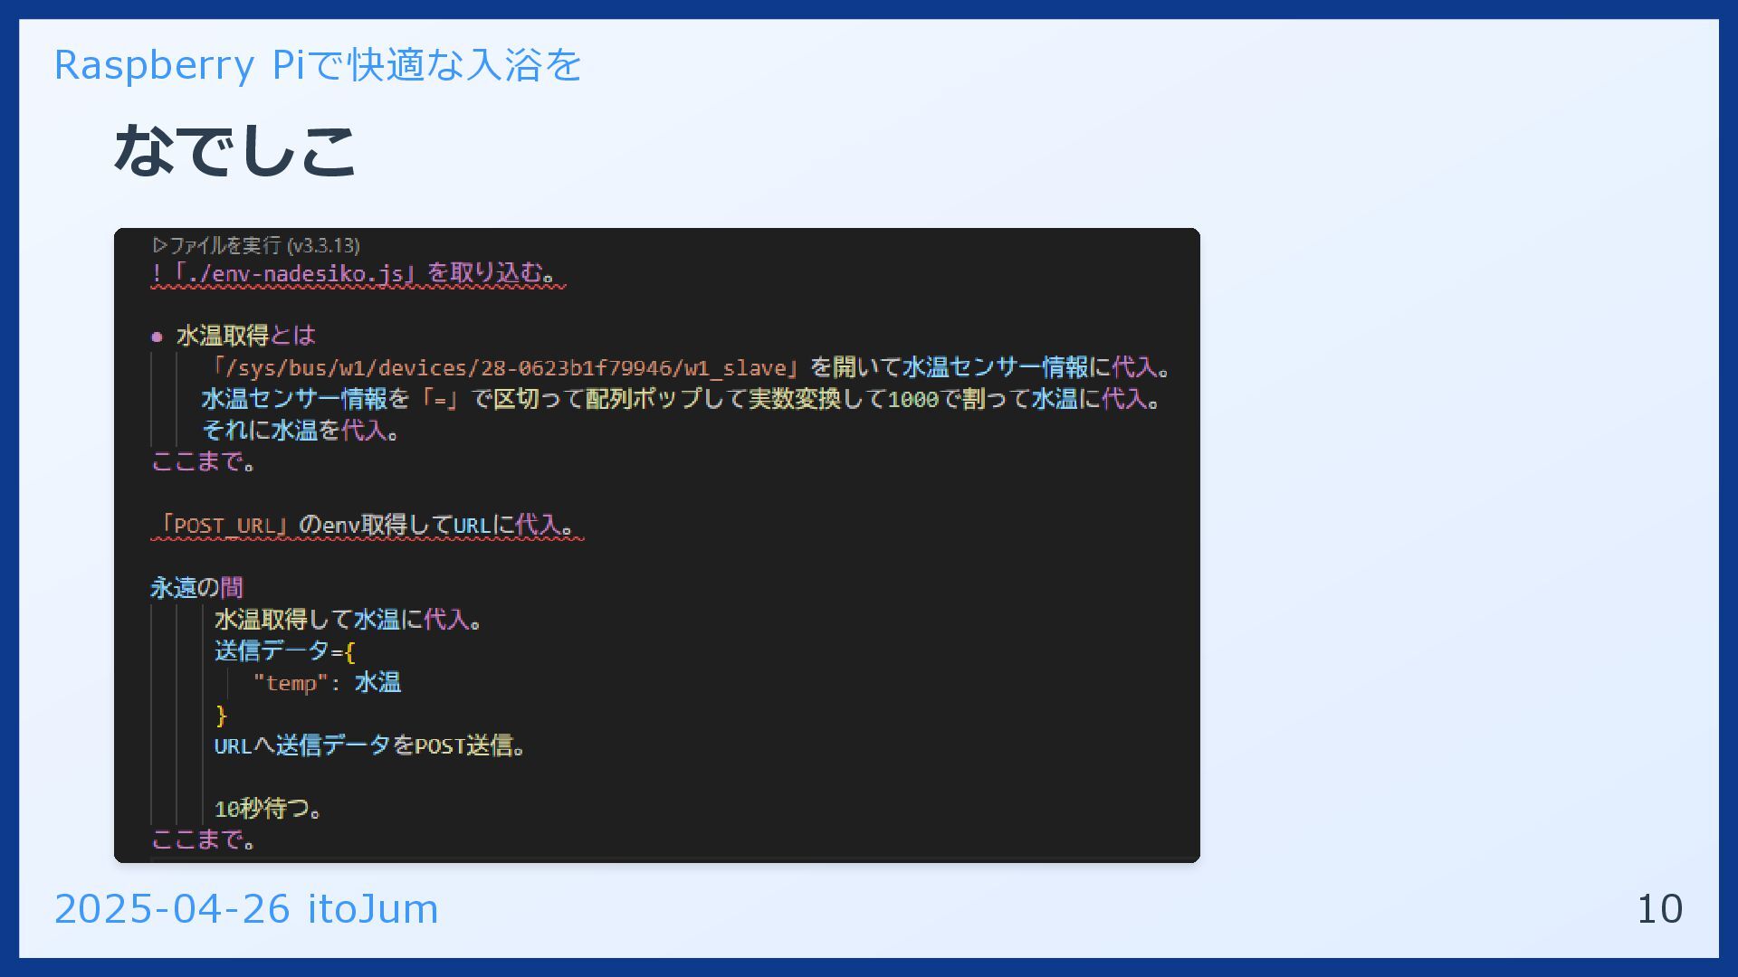Click the opening yellow curly brace after 送信データ=
Image resolution: width=1738 pixels, height=977 pixels.
pyautogui.click(x=349, y=651)
